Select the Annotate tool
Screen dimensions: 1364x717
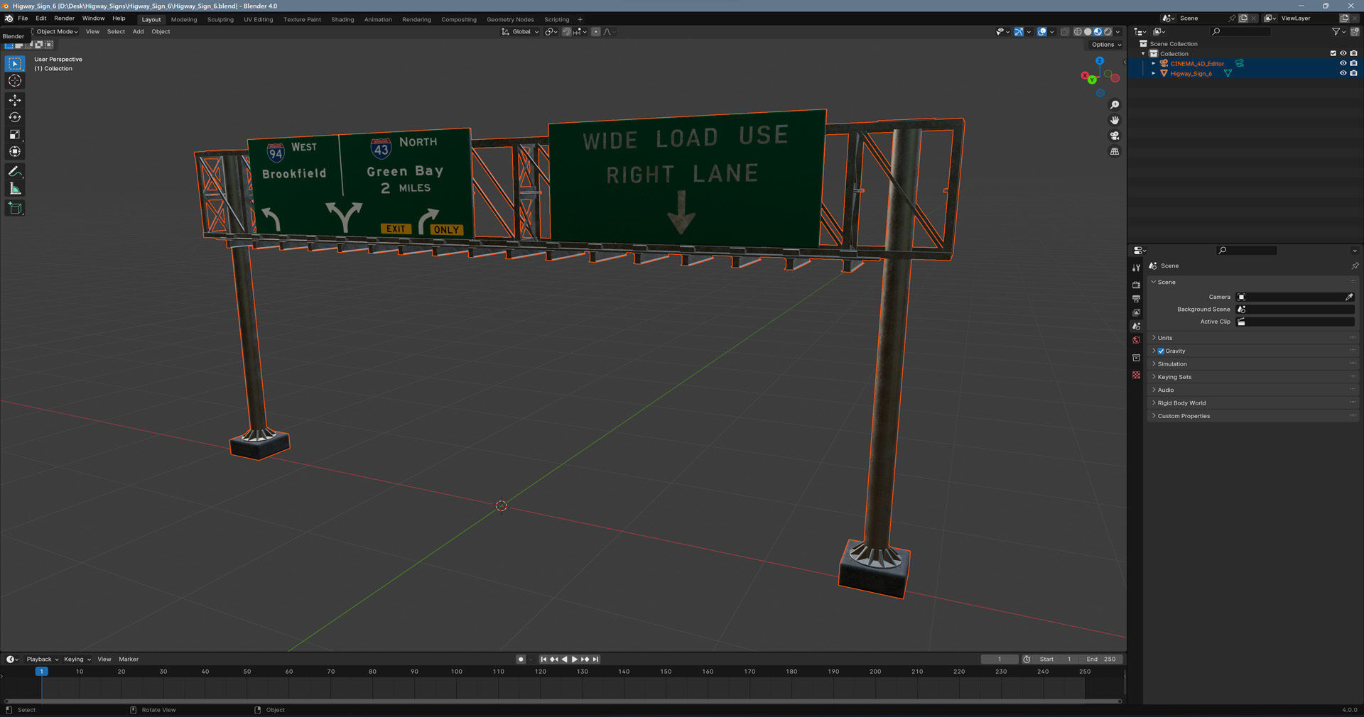(x=15, y=171)
